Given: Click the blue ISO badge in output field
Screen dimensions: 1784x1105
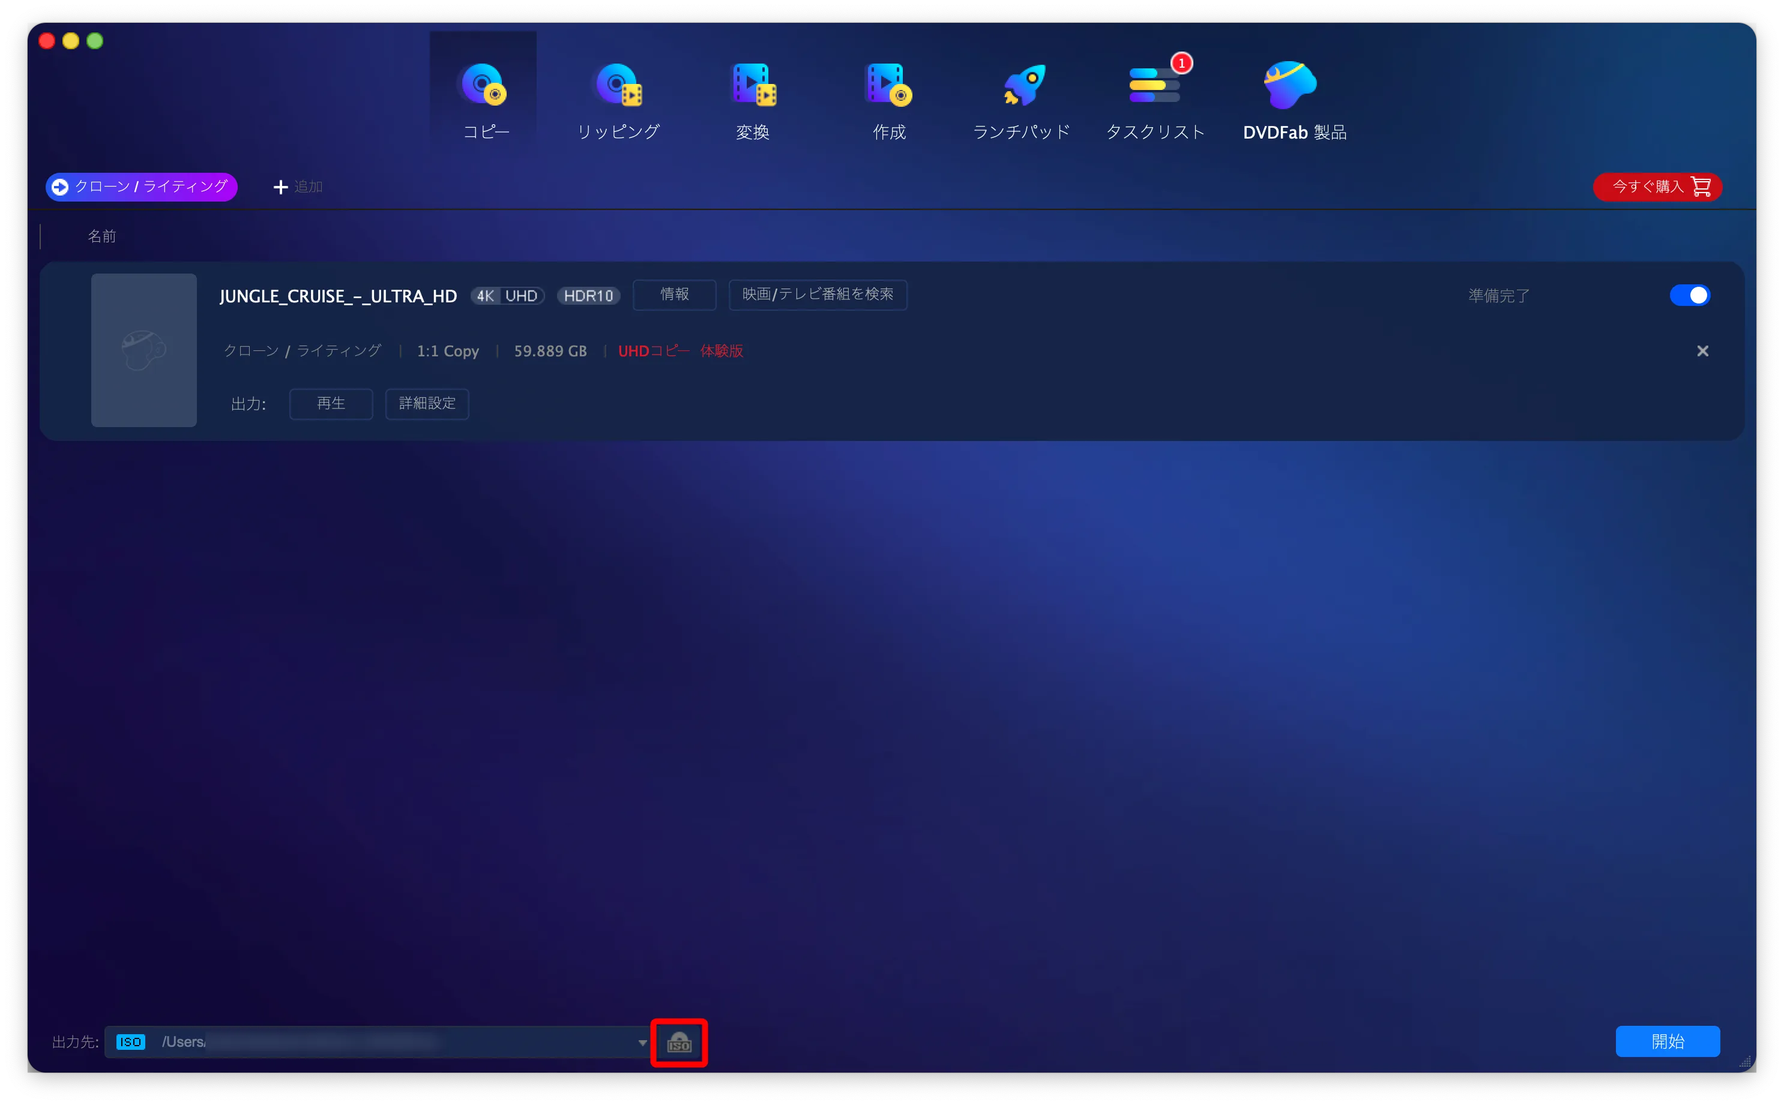Looking at the screenshot, I should click(131, 1042).
